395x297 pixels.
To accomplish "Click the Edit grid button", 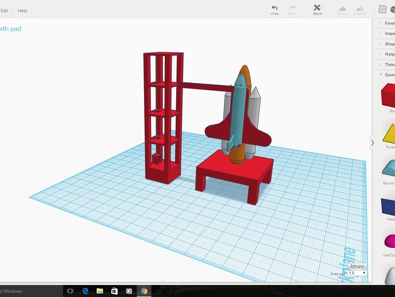I will tap(357, 266).
